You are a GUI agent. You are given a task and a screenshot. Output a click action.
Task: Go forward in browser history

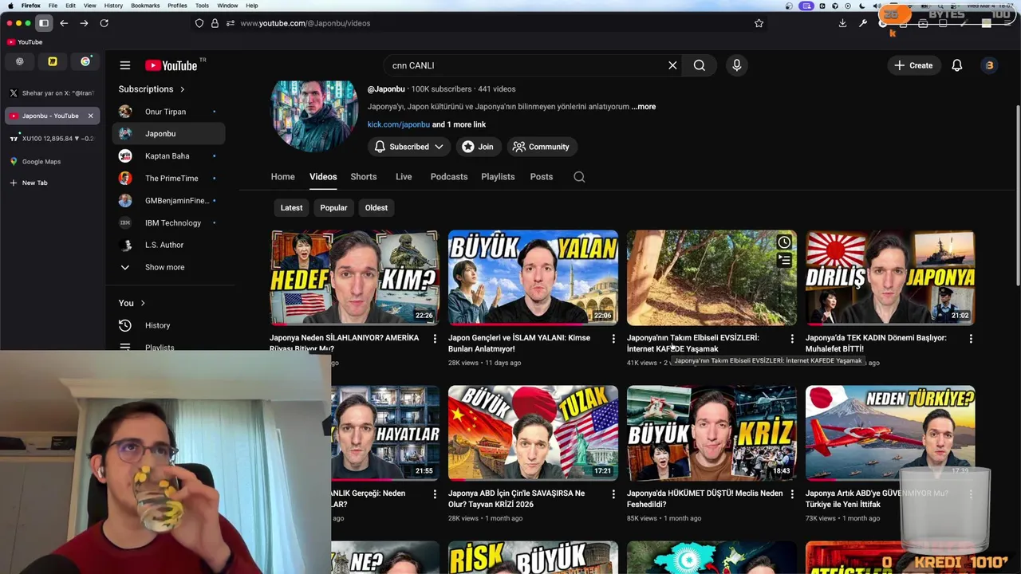(84, 23)
